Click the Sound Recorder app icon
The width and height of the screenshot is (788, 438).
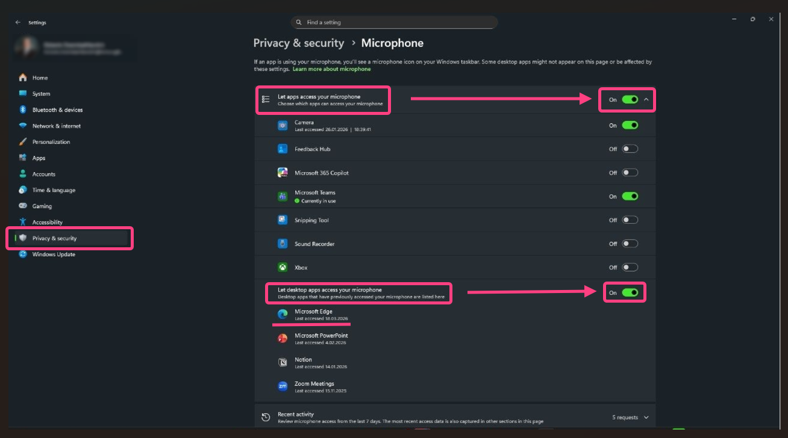point(283,244)
